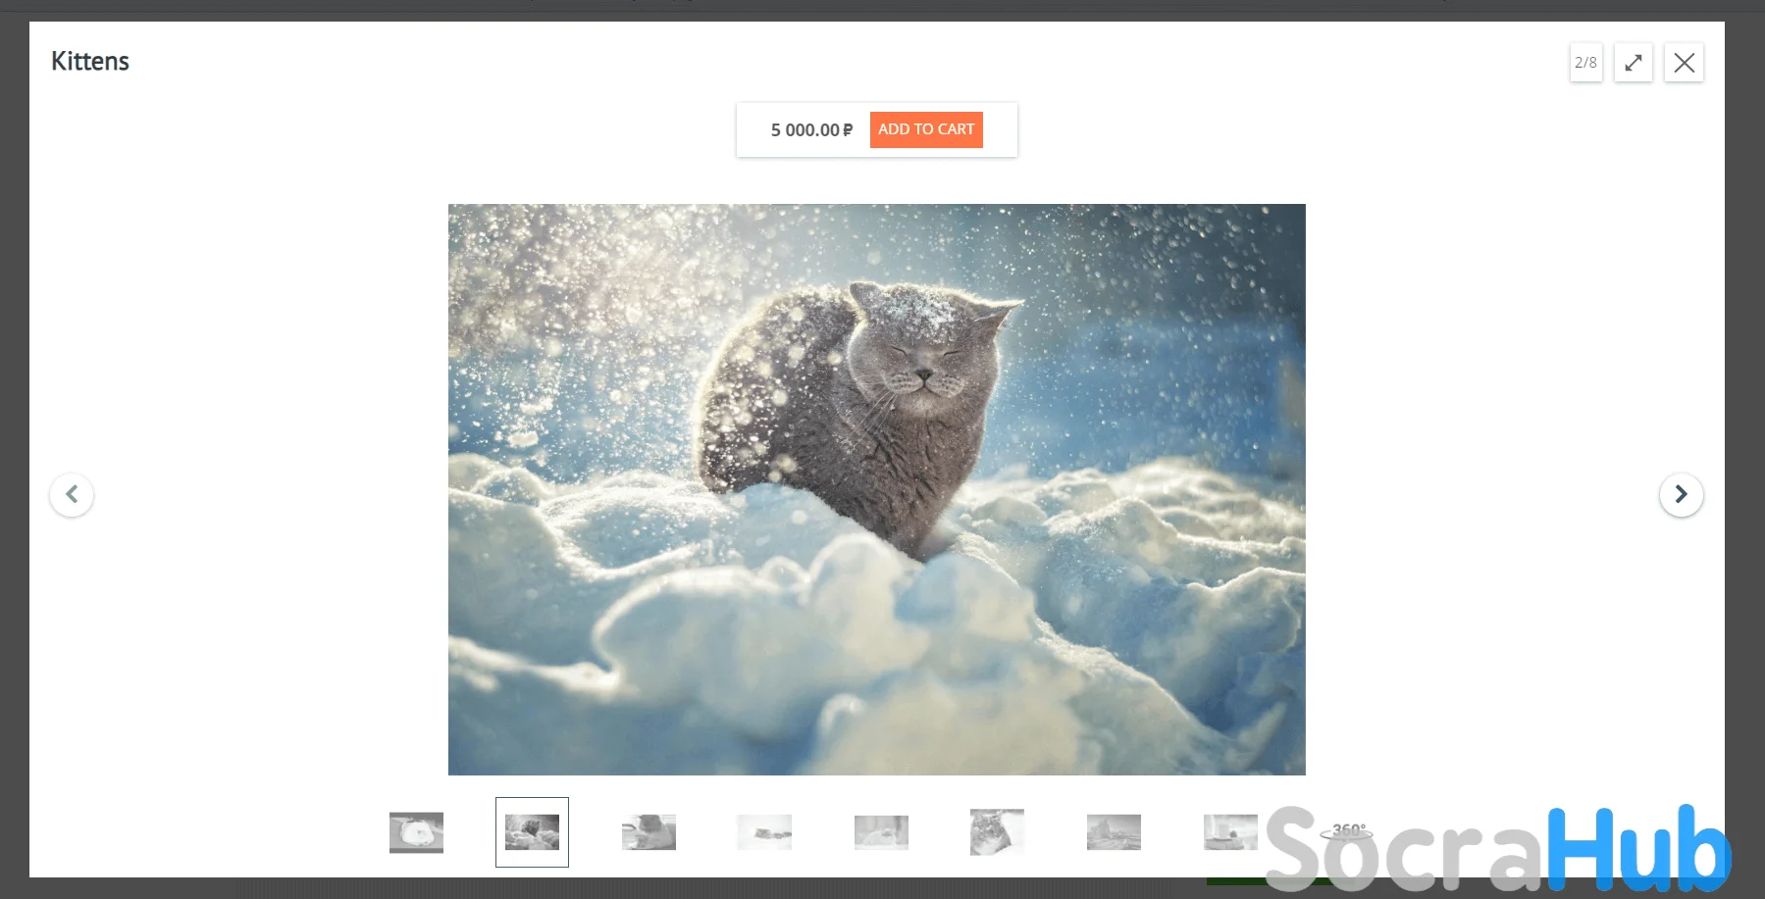Select the currently highlighted second thumbnail
Screen dimensions: 1765x899
click(532, 832)
